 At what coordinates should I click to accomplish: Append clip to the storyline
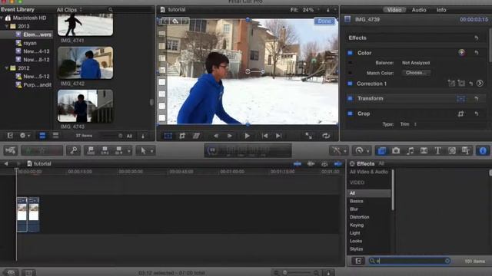(x=118, y=151)
